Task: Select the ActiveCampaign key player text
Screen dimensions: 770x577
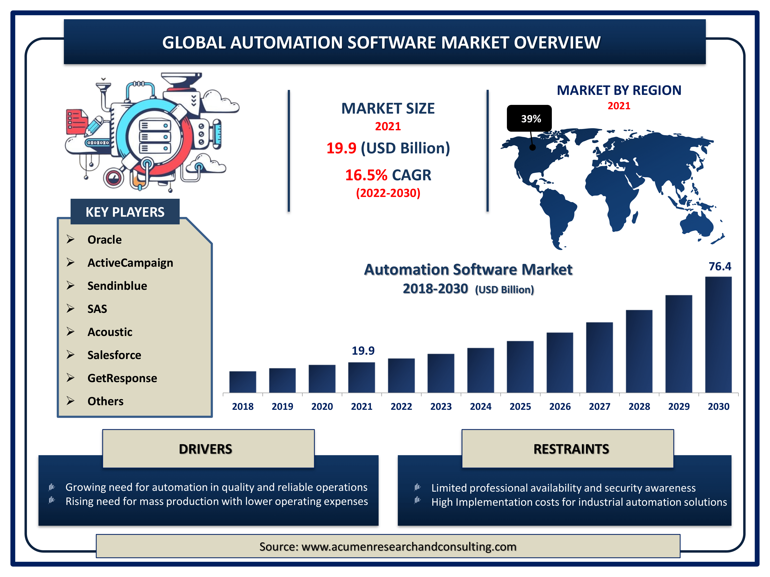Action: pos(130,263)
